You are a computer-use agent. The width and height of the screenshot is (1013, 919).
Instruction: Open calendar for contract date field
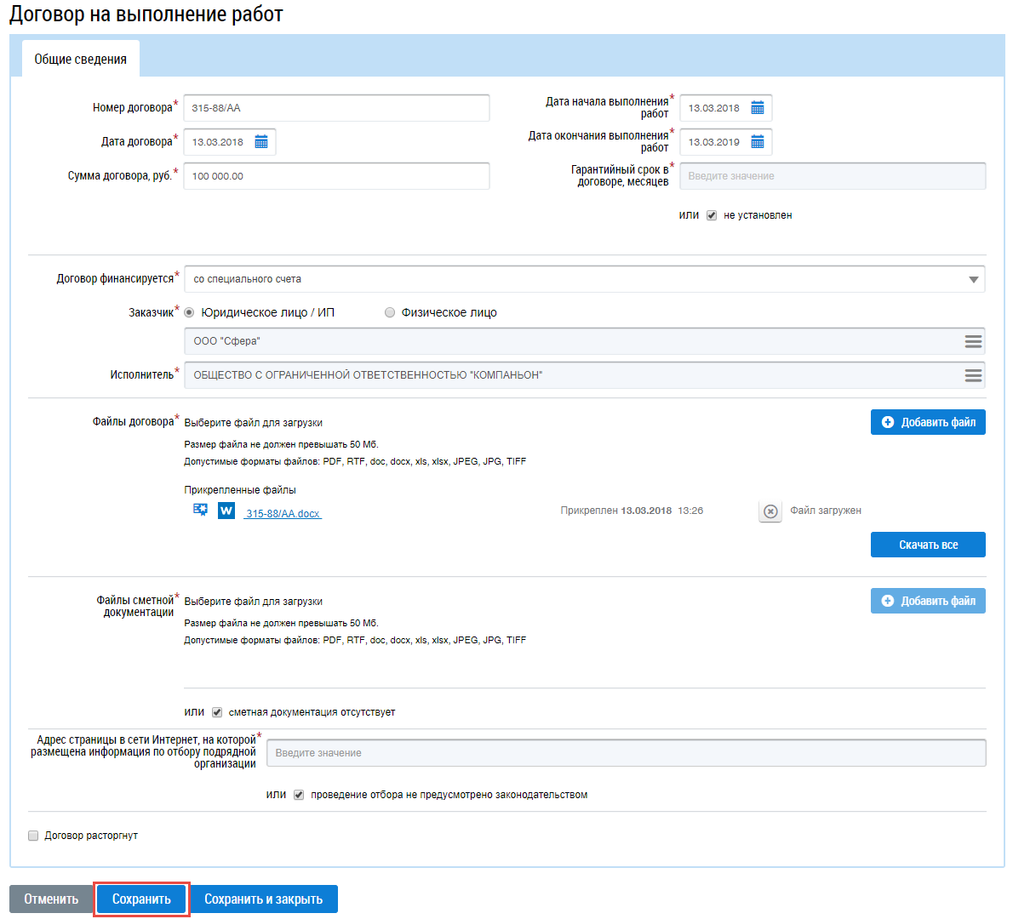tap(261, 142)
